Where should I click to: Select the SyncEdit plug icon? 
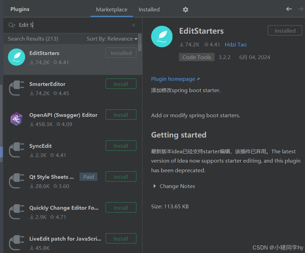coord(17,150)
